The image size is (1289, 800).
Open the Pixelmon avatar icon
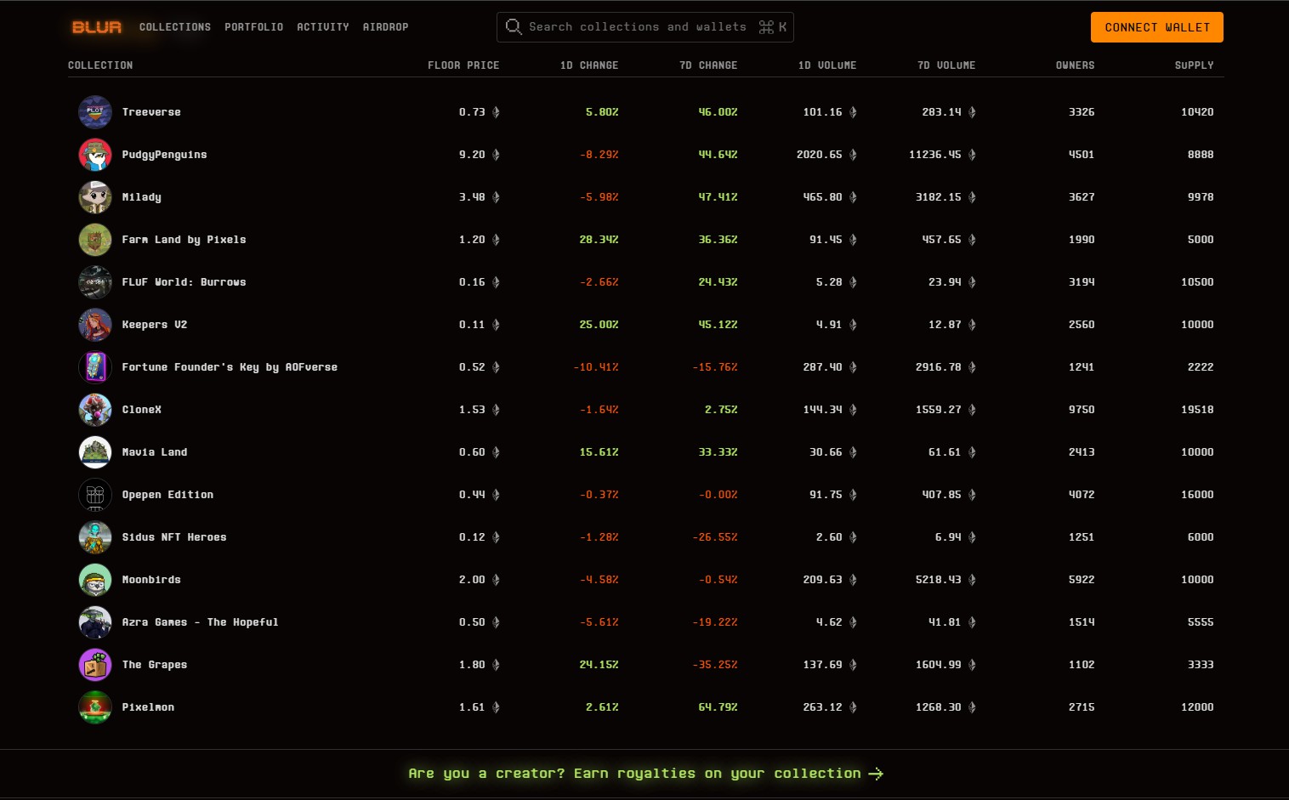pos(95,707)
